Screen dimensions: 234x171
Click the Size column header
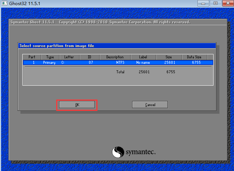(169, 57)
